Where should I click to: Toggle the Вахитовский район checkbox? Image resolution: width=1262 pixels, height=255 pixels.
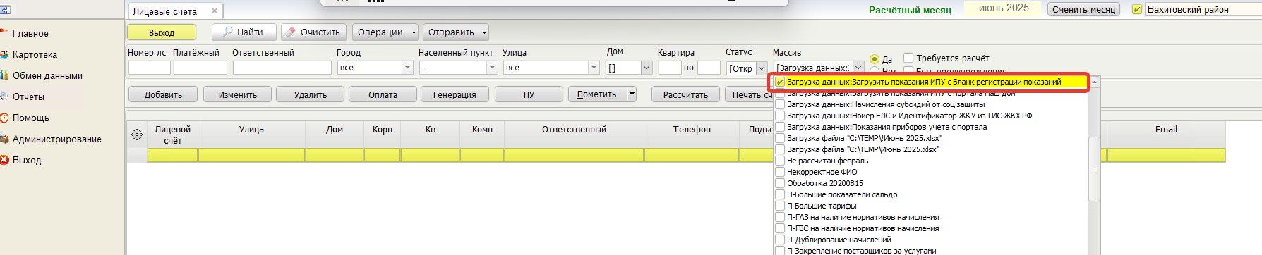(1136, 10)
